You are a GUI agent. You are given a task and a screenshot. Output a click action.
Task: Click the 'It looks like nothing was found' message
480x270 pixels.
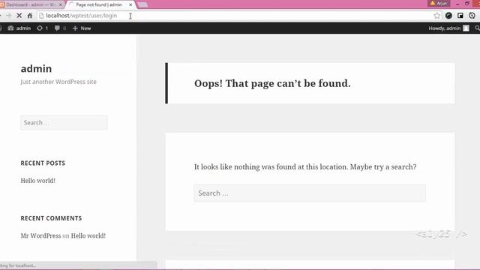tap(305, 166)
